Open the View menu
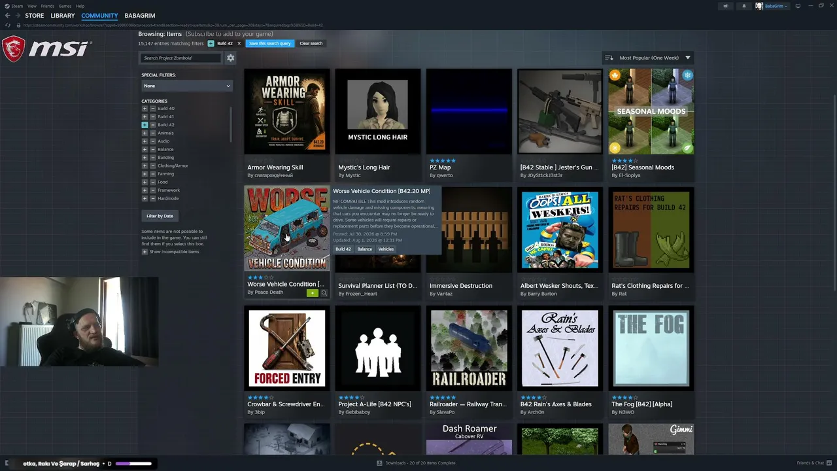 point(31,6)
